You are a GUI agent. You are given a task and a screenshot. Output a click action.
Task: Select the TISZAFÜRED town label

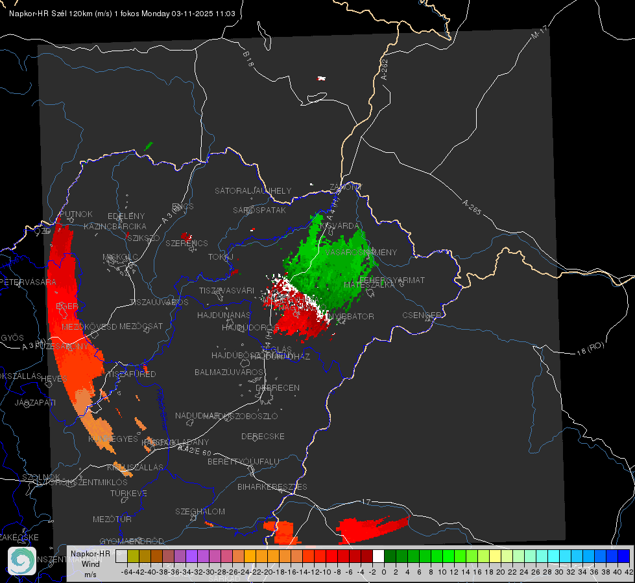tap(132, 374)
